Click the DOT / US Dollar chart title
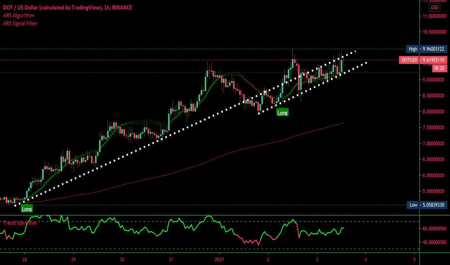Image resolution: width=450 pixels, height=265 pixels. (68, 8)
